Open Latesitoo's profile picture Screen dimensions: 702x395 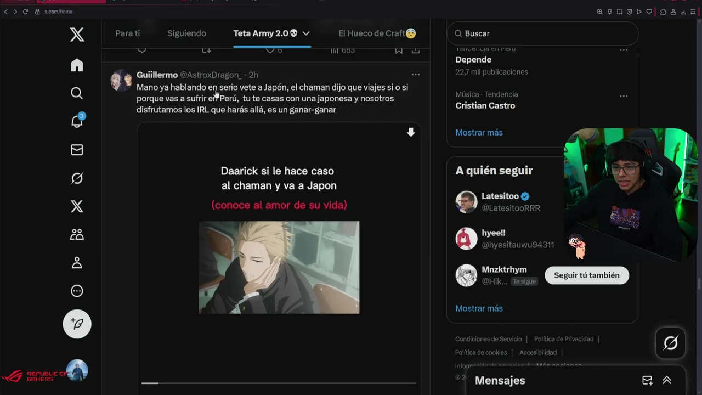(466, 202)
